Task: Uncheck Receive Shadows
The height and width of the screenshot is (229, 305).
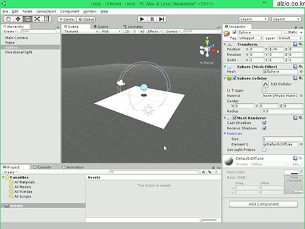Action: pos(264,128)
